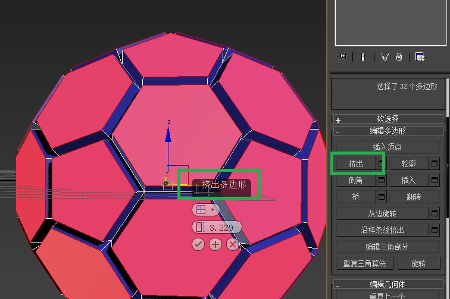Open the 轮廓 settings box
The height and width of the screenshot is (299, 450).
pos(435,163)
